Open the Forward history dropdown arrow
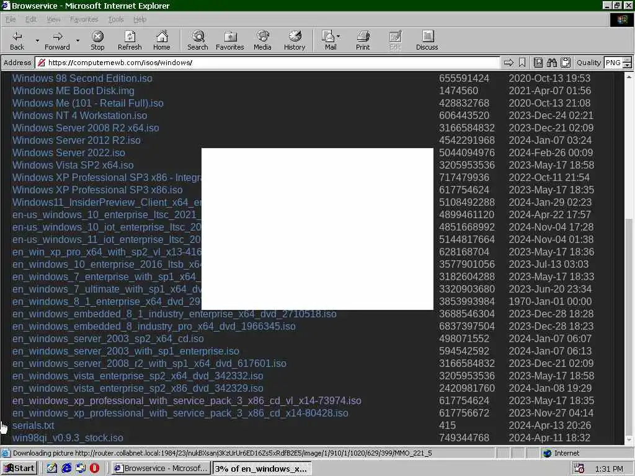 (78, 40)
